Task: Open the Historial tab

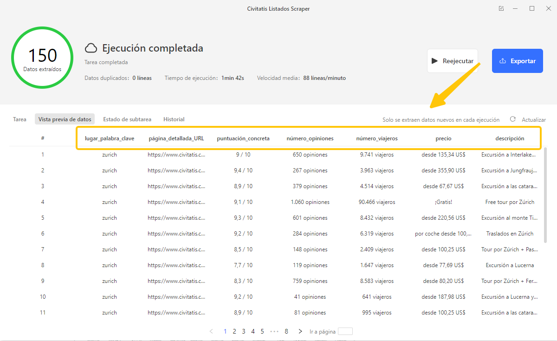Action: pos(174,119)
